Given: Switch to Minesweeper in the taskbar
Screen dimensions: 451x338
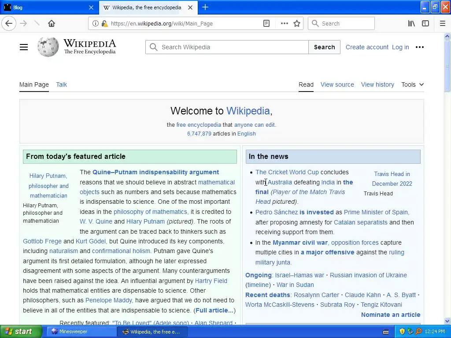Looking at the screenshot, I should (x=81, y=332).
